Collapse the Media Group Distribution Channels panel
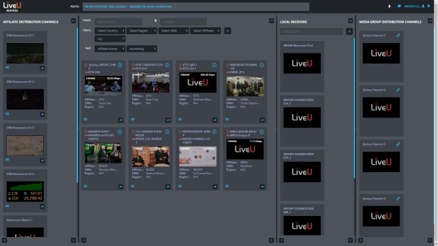 click(430, 20)
